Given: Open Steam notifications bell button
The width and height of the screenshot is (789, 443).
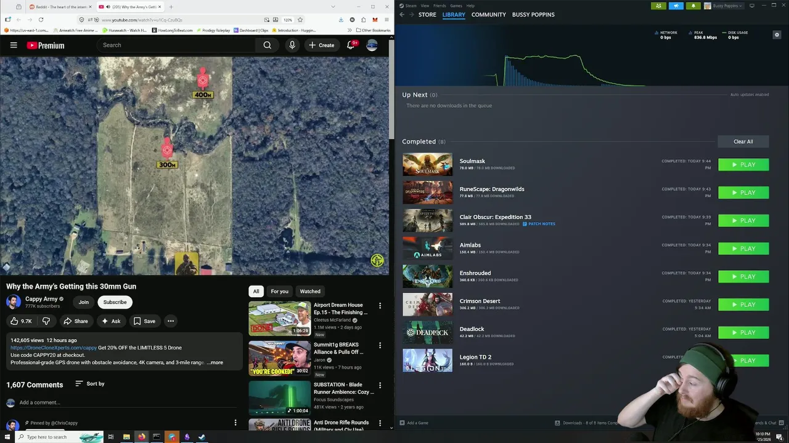Looking at the screenshot, I should click(x=693, y=6).
